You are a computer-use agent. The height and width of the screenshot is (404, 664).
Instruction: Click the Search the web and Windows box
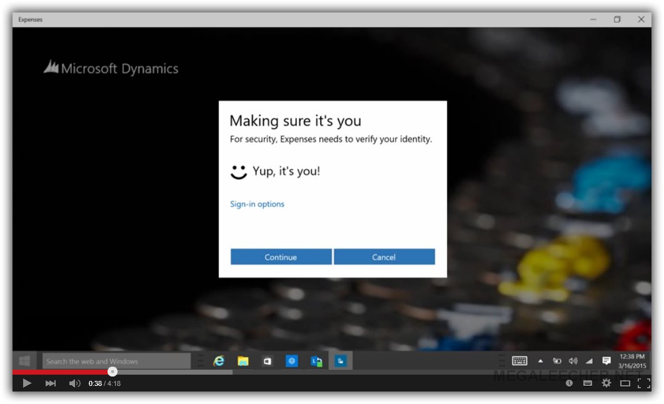point(116,362)
